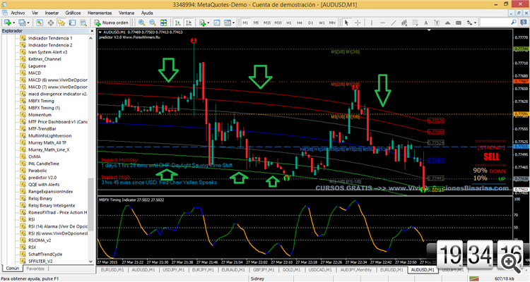Select the crosshair tool
530x282 pixels.
click(358, 23)
